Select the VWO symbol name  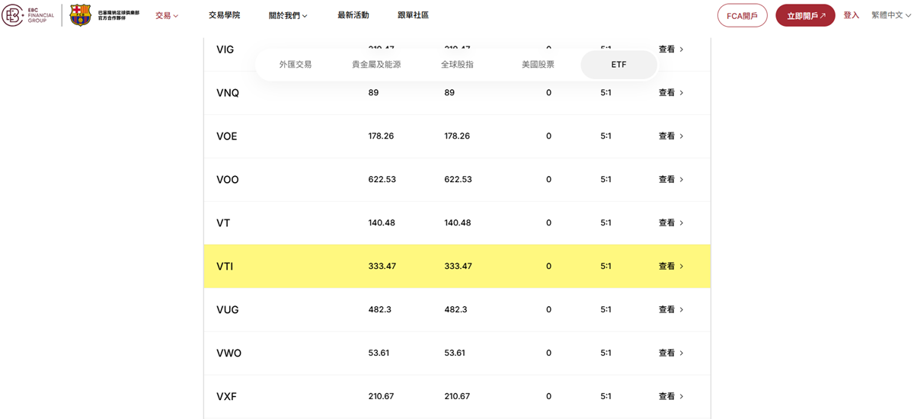pos(229,353)
